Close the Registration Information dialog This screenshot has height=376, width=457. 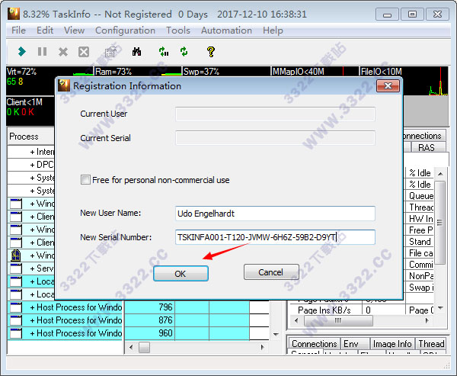coord(388,86)
